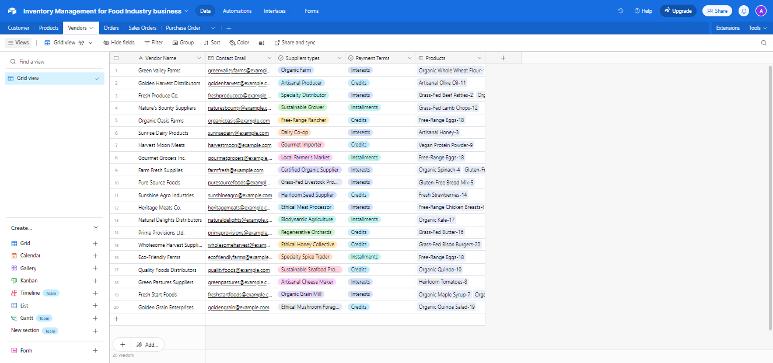The width and height of the screenshot is (773, 363).
Task: Click the Organic Farm colored tag
Action: pos(296,70)
